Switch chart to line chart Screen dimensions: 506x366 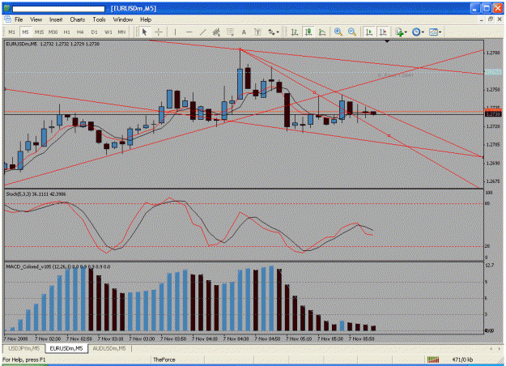(x=322, y=32)
